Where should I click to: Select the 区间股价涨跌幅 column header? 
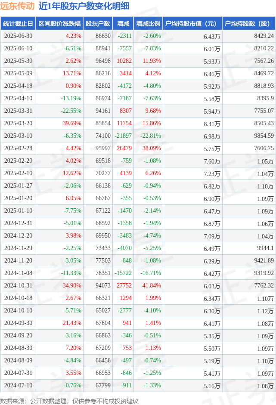(59, 24)
